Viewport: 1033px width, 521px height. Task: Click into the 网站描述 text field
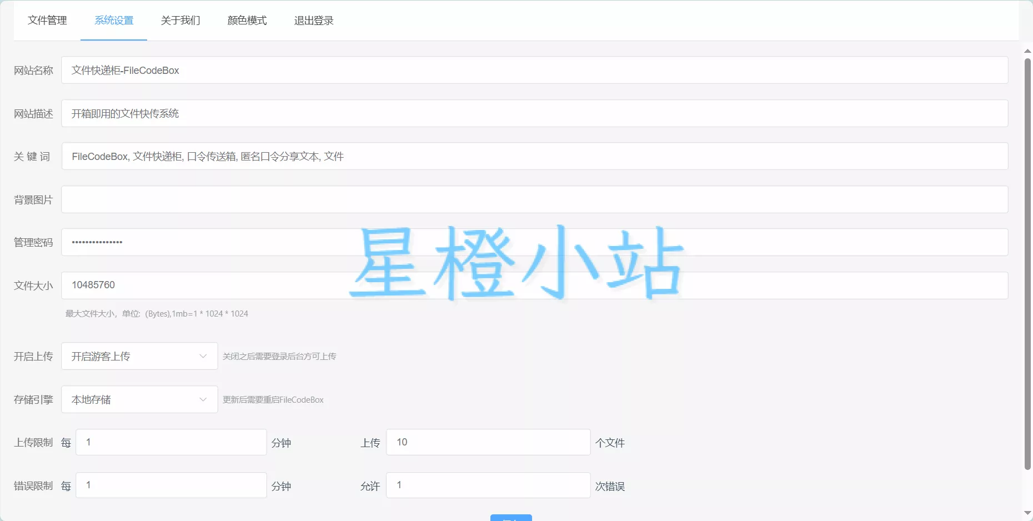[x=534, y=113]
